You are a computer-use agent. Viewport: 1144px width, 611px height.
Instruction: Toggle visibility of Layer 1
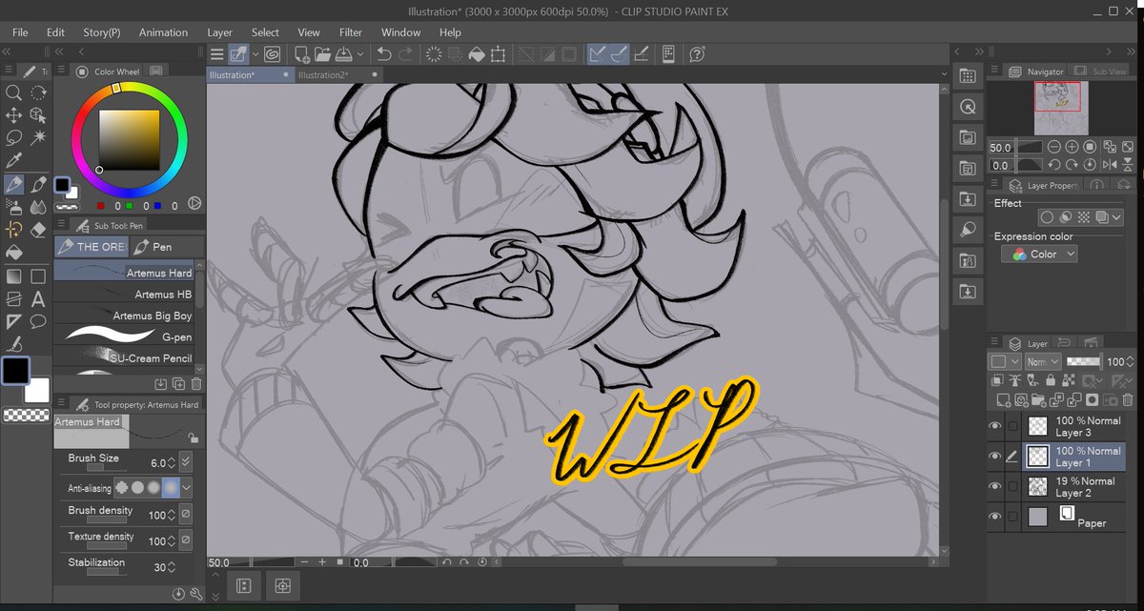(996, 457)
